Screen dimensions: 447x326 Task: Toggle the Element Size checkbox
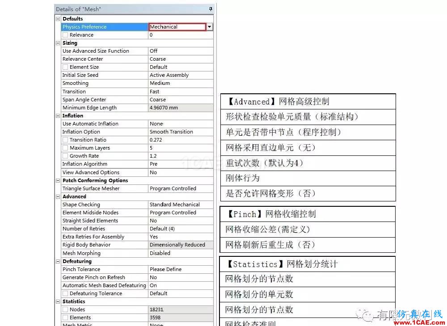pyautogui.click(x=65, y=67)
